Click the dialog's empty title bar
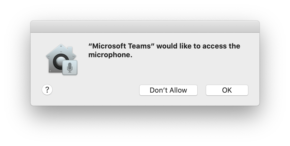This screenshot has width=290, height=146. 145,27
